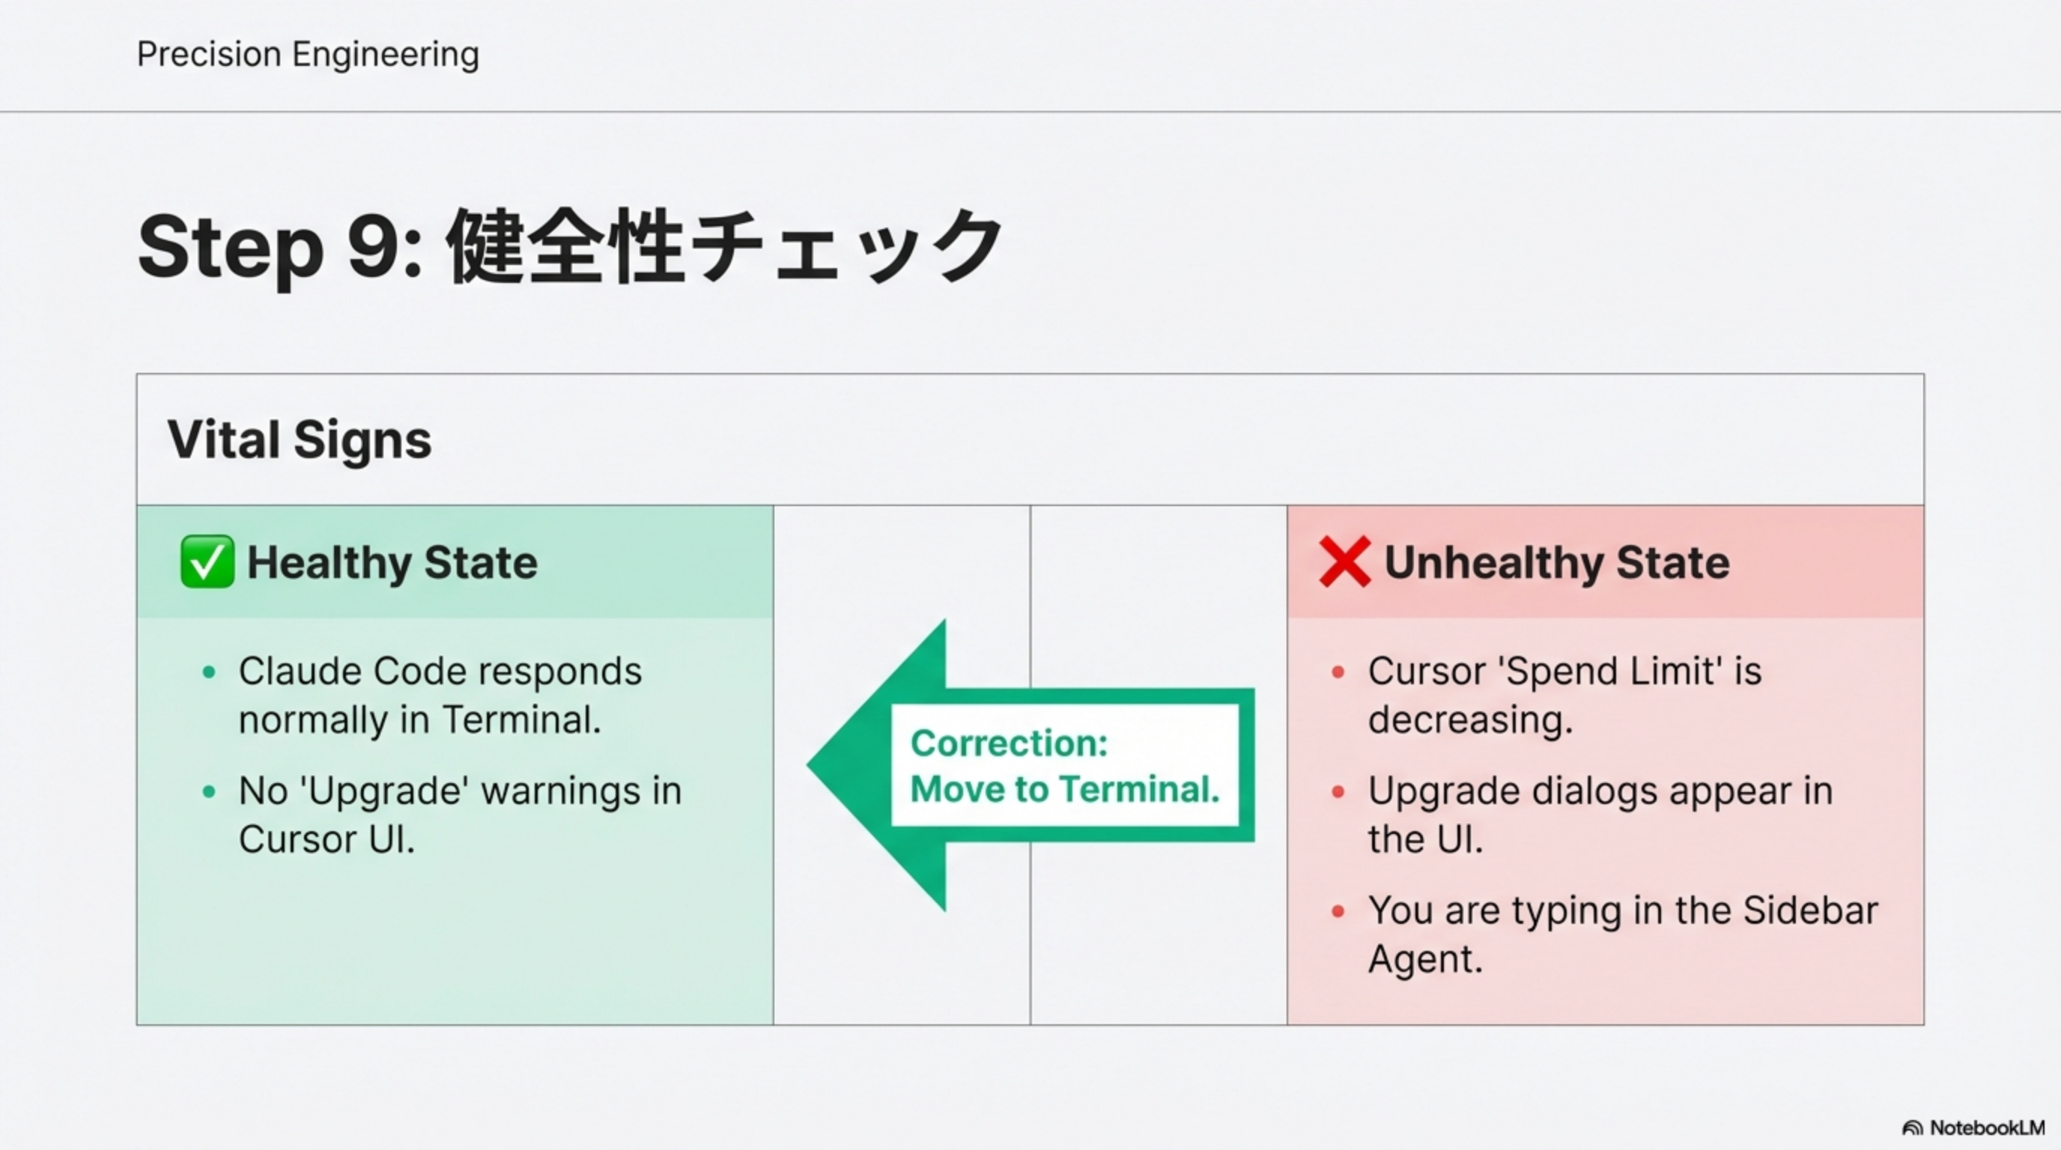Image resolution: width=2061 pixels, height=1150 pixels.
Task: Click the NotebookLM logo icon
Action: coord(1912,1128)
